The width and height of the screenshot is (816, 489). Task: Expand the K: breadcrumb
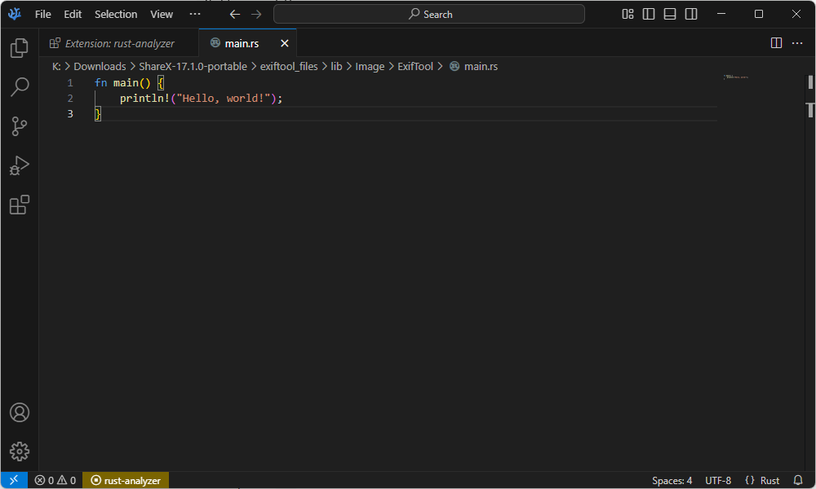(56, 67)
